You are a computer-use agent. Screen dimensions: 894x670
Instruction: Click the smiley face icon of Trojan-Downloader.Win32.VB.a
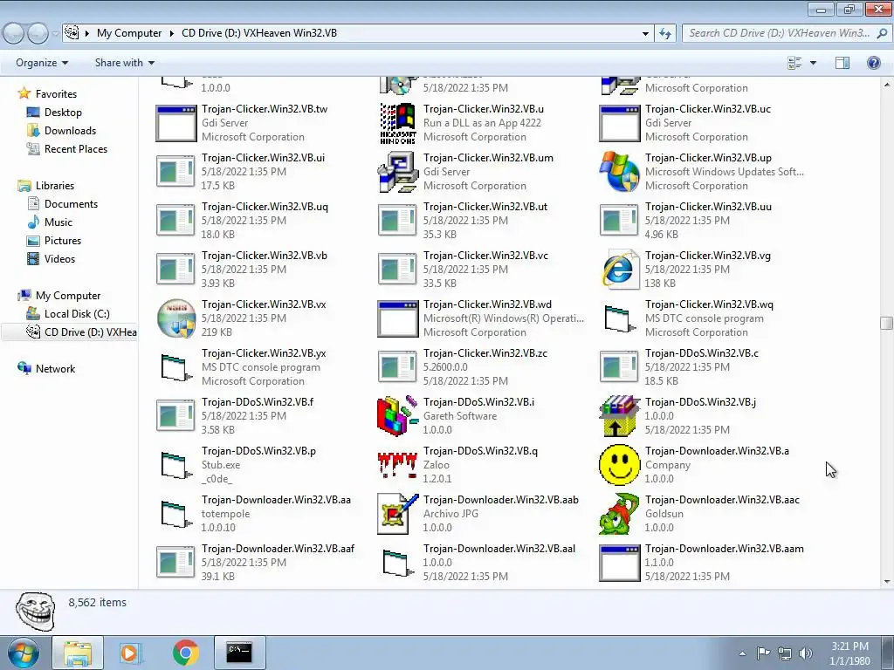(x=619, y=465)
